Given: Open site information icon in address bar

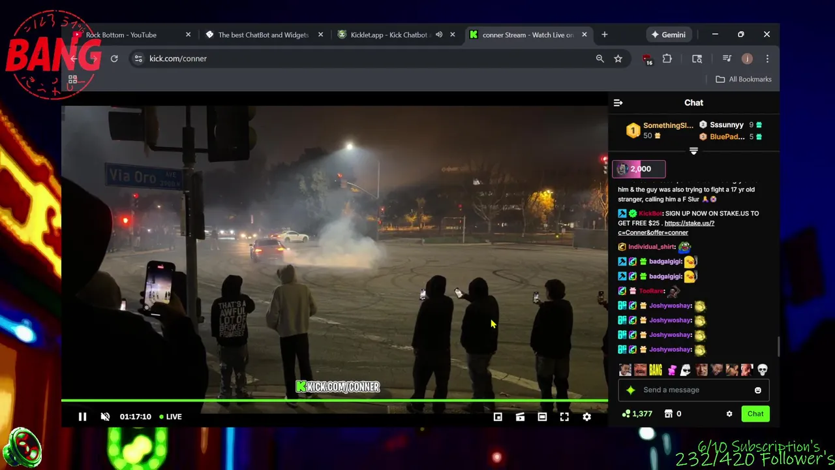Looking at the screenshot, I should [x=138, y=59].
